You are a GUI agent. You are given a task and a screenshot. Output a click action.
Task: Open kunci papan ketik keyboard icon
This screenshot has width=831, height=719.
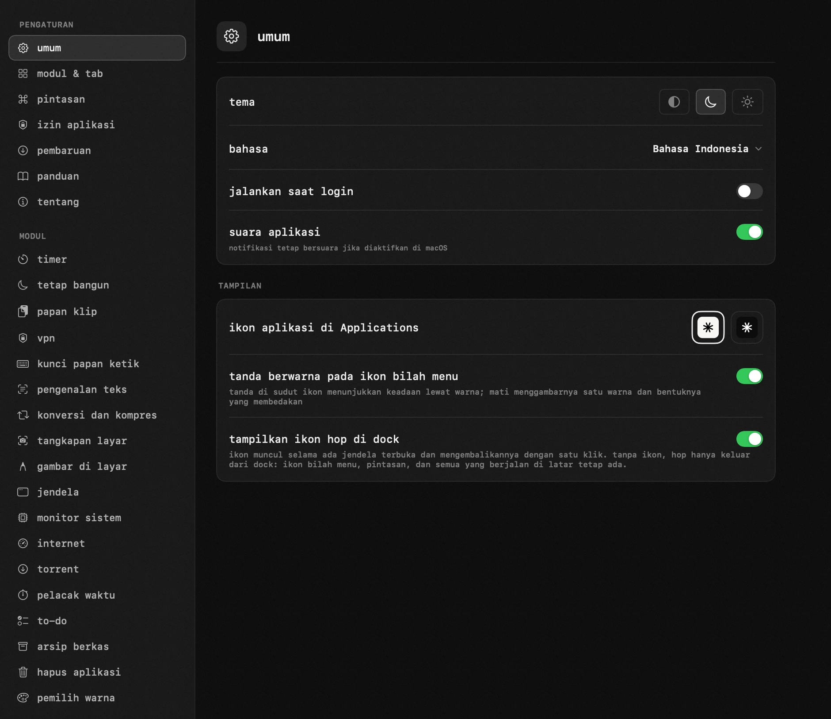point(23,364)
